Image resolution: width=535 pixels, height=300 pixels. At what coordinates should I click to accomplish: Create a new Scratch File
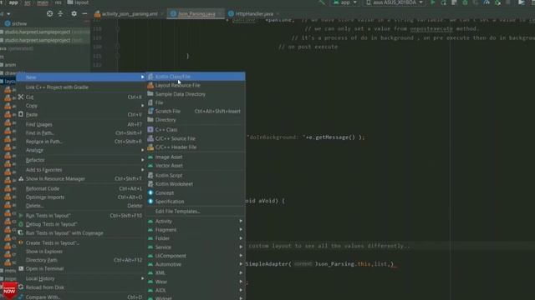click(196, 111)
